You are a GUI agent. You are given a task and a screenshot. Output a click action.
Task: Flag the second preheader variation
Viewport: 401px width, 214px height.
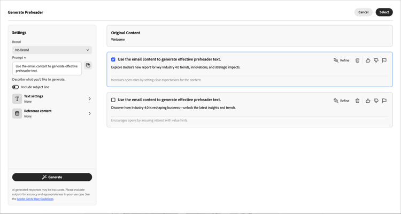coord(384,101)
